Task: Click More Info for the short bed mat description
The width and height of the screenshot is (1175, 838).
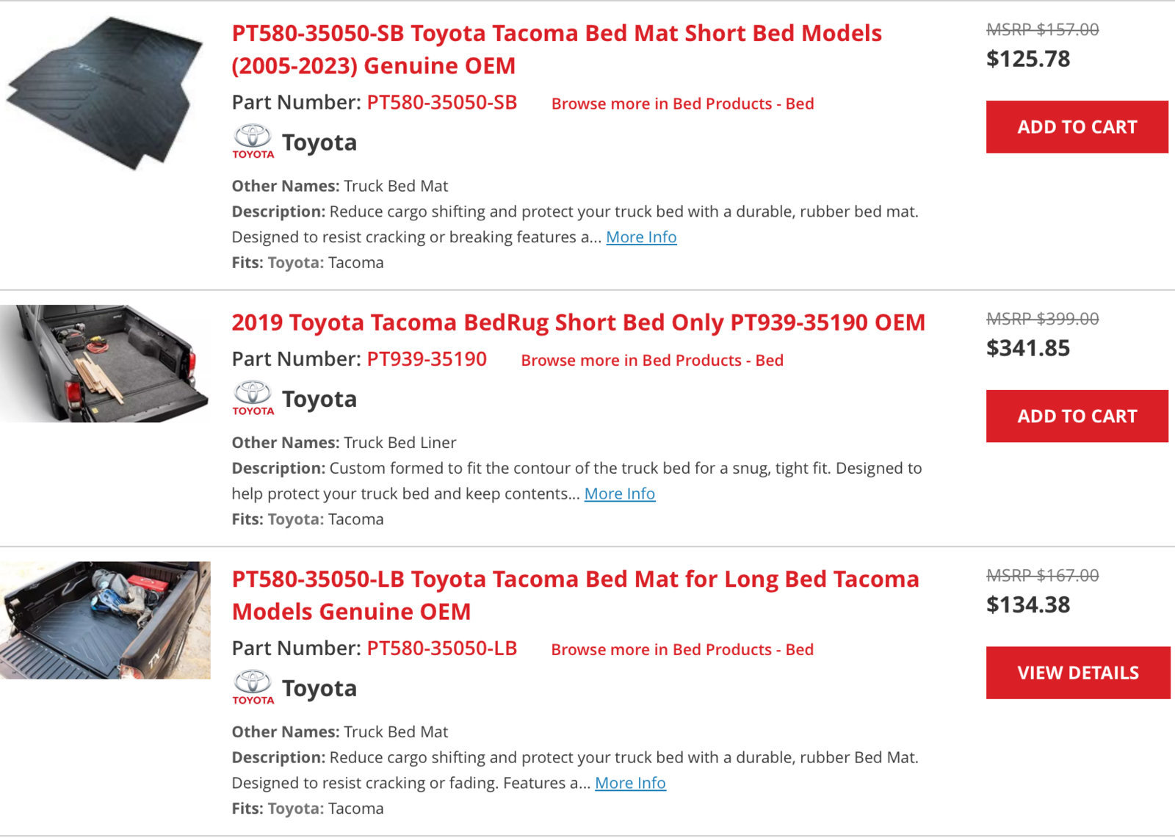Action: [x=641, y=237]
